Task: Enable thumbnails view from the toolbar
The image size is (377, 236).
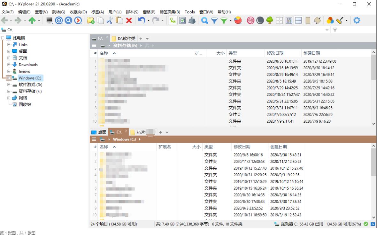Action: pos(289,20)
